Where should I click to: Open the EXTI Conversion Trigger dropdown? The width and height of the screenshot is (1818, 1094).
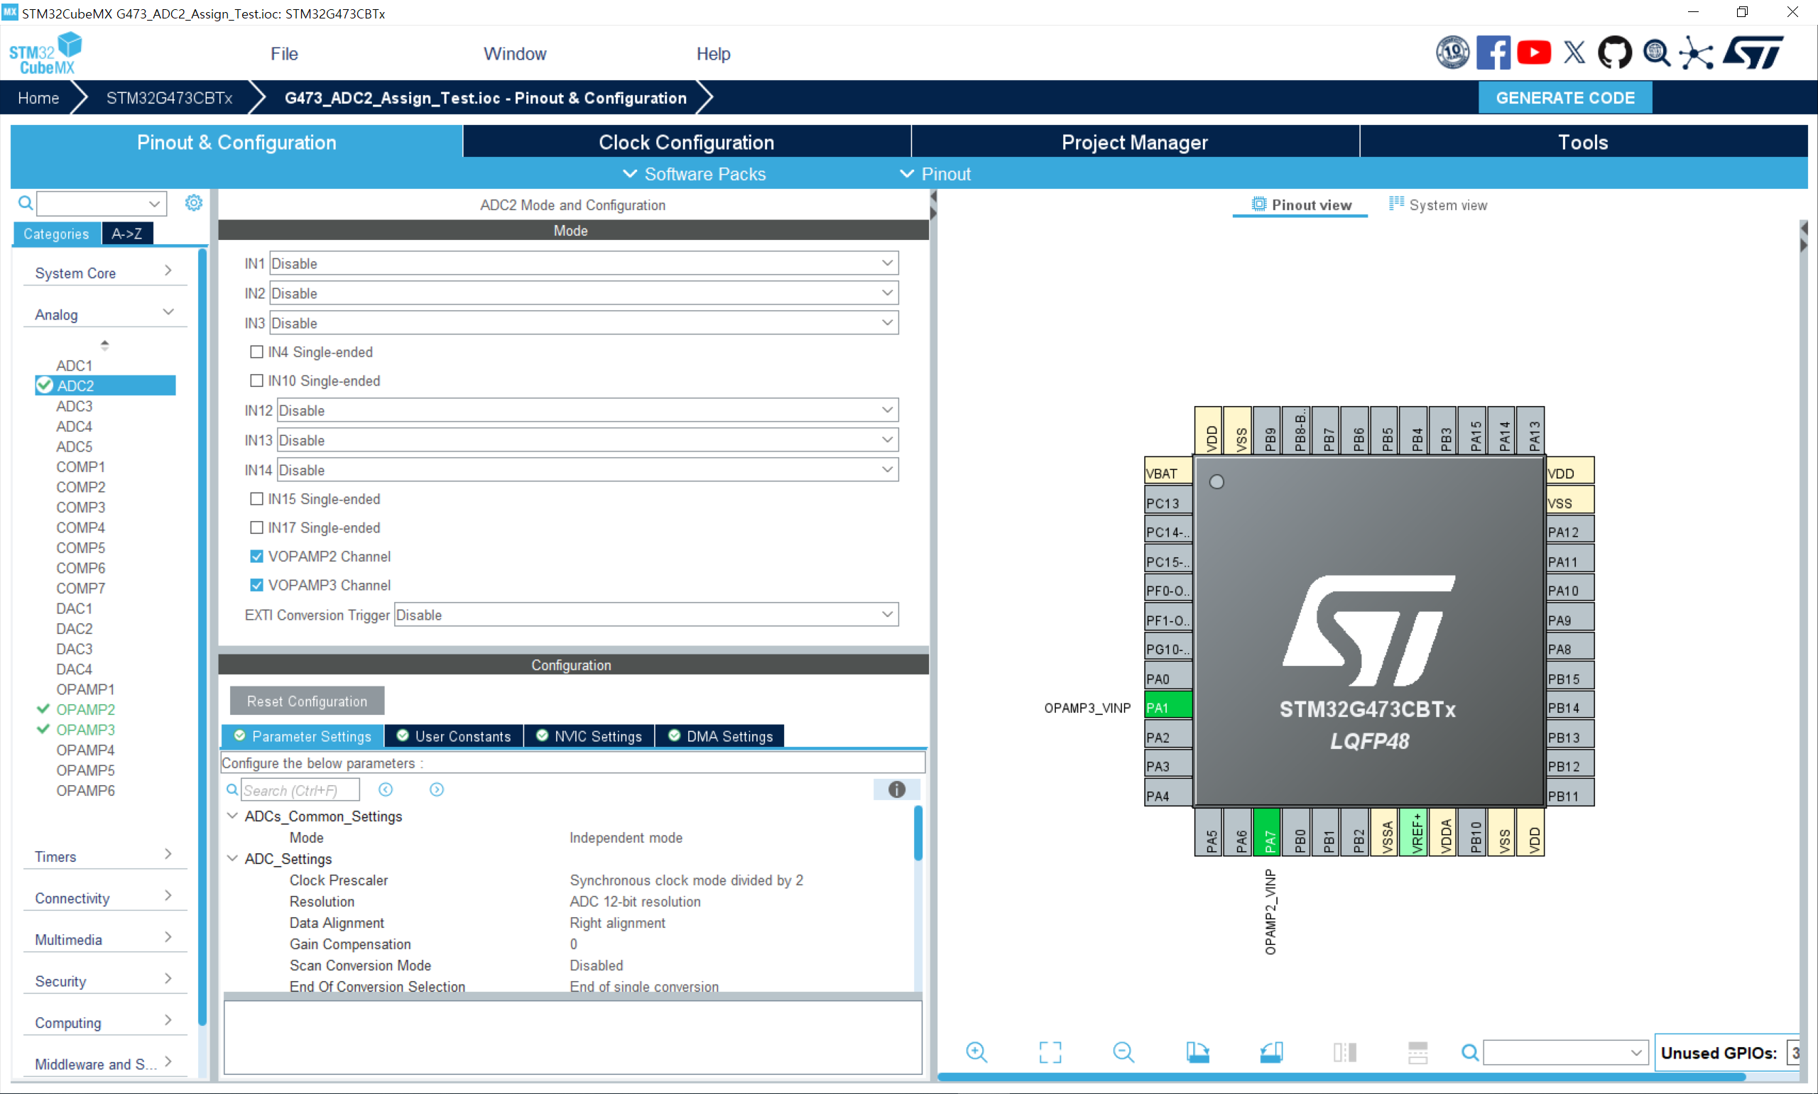click(x=887, y=614)
